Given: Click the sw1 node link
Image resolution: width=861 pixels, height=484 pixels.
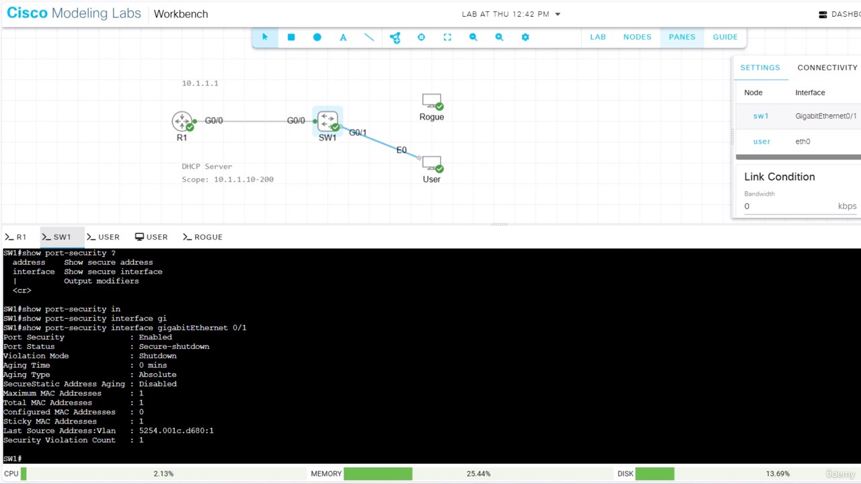Looking at the screenshot, I should [761, 116].
